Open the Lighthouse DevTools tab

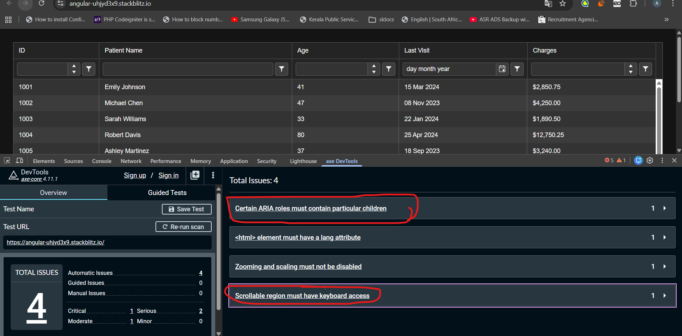point(303,161)
